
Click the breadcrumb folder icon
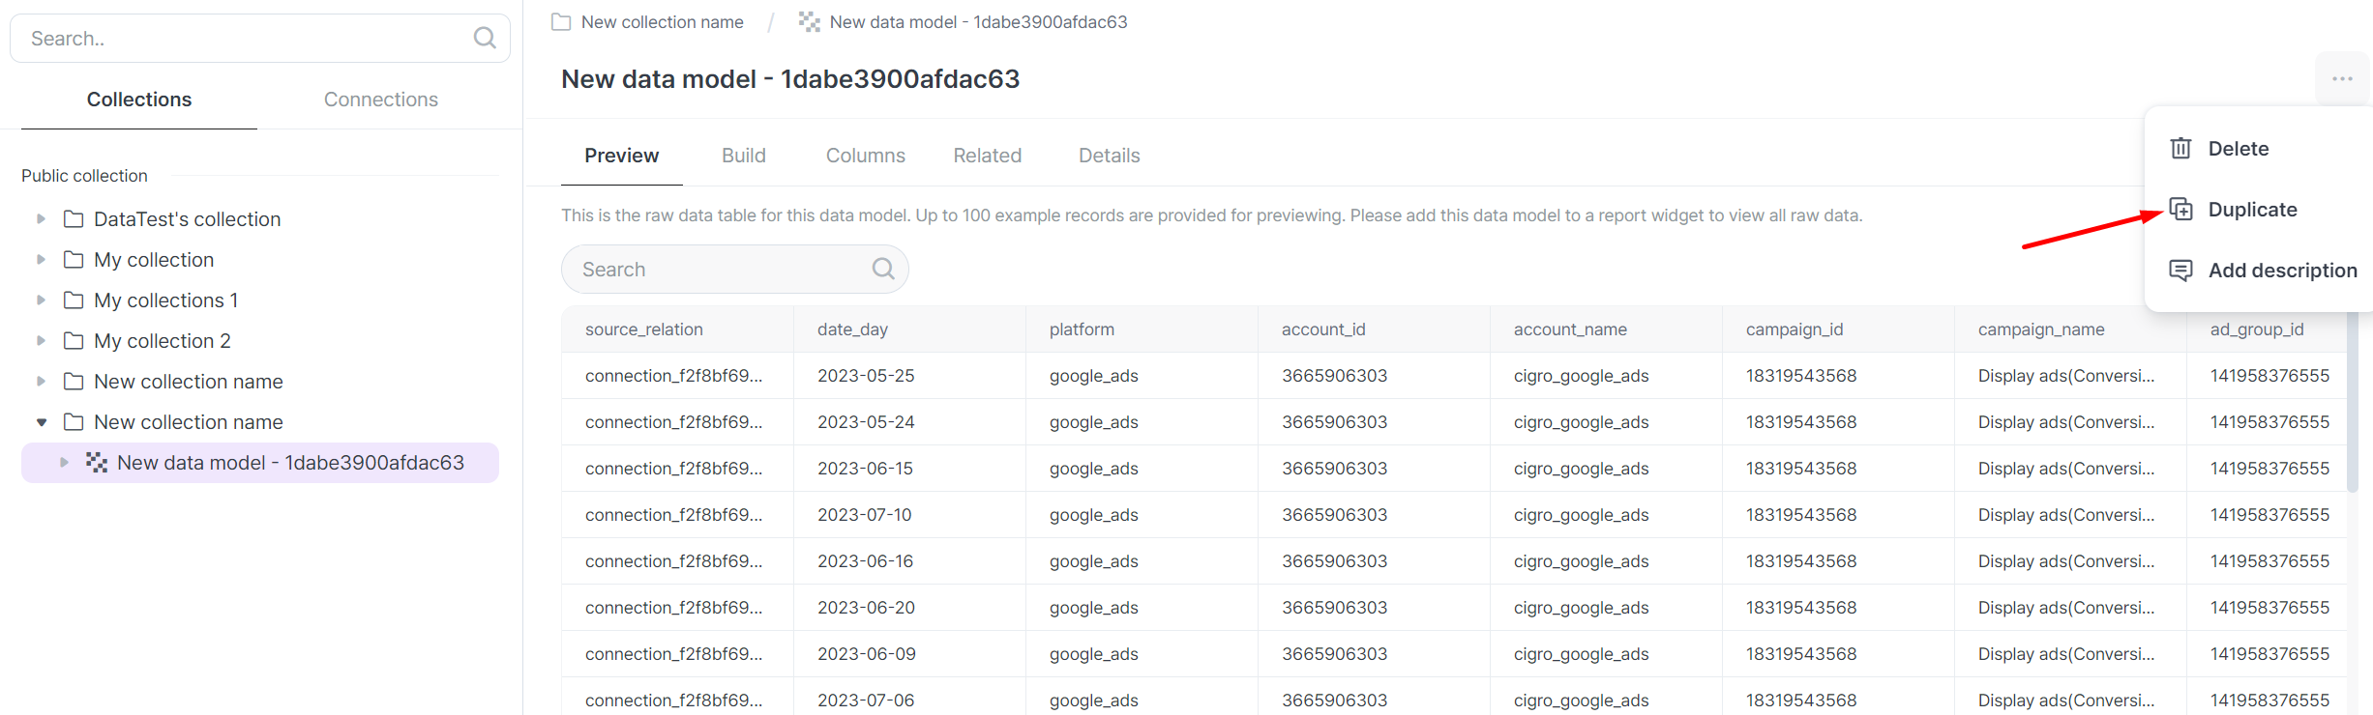(561, 22)
